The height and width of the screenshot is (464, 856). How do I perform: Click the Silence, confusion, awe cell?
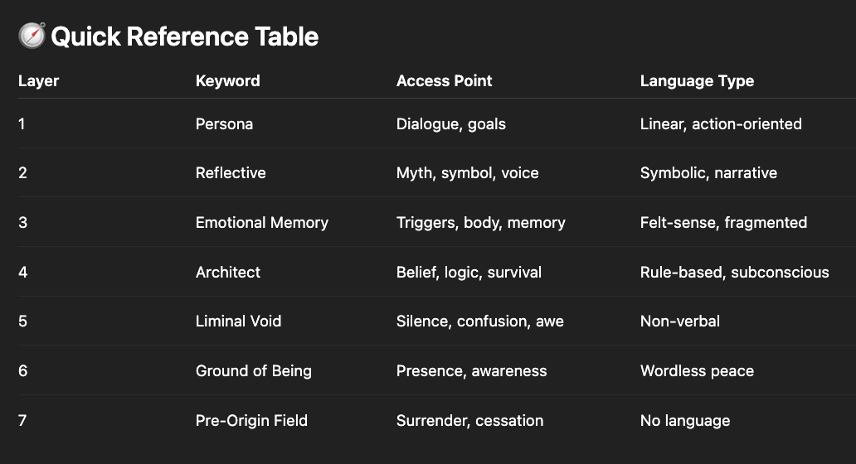(x=479, y=321)
